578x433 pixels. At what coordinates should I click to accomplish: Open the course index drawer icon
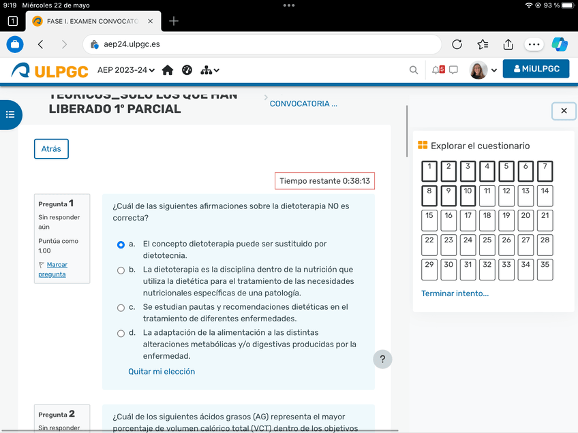click(x=10, y=114)
